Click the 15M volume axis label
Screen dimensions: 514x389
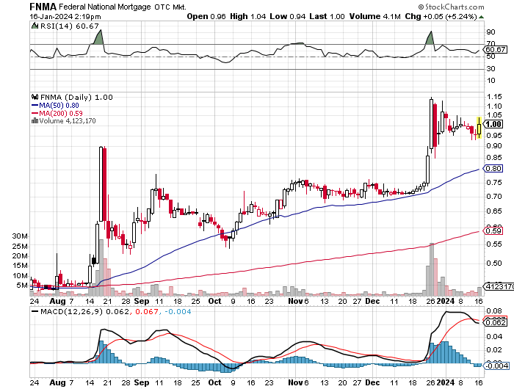(x=20, y=266)
